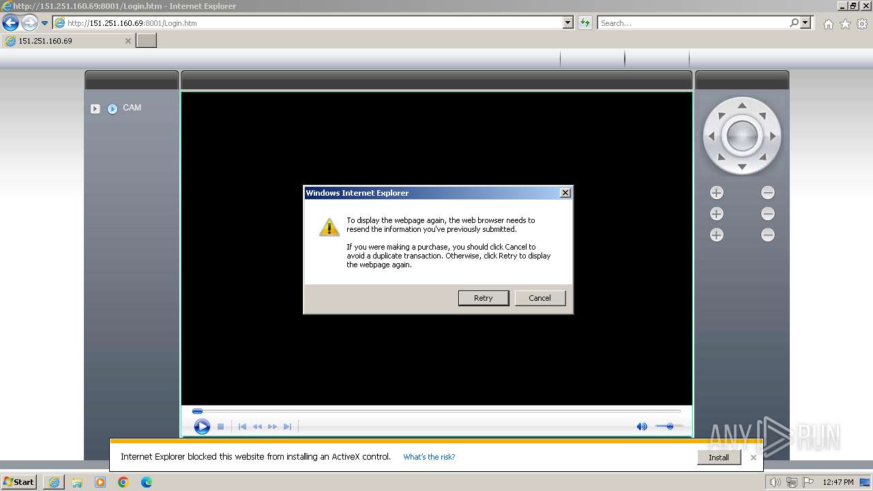Viewport: 873px width, 491px height.
Task: Open the Tools gear menu
Action: coord(862,24)
